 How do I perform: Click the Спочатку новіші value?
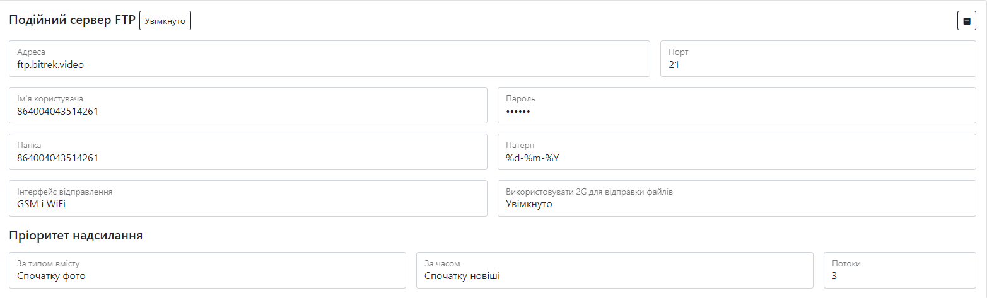[462, 276]
